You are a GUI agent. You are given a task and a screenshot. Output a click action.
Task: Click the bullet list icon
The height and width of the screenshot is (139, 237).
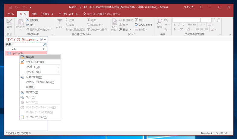click(214, 20)
